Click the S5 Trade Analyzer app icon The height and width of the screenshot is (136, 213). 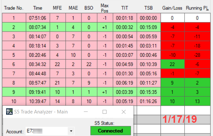pos(9,112)
